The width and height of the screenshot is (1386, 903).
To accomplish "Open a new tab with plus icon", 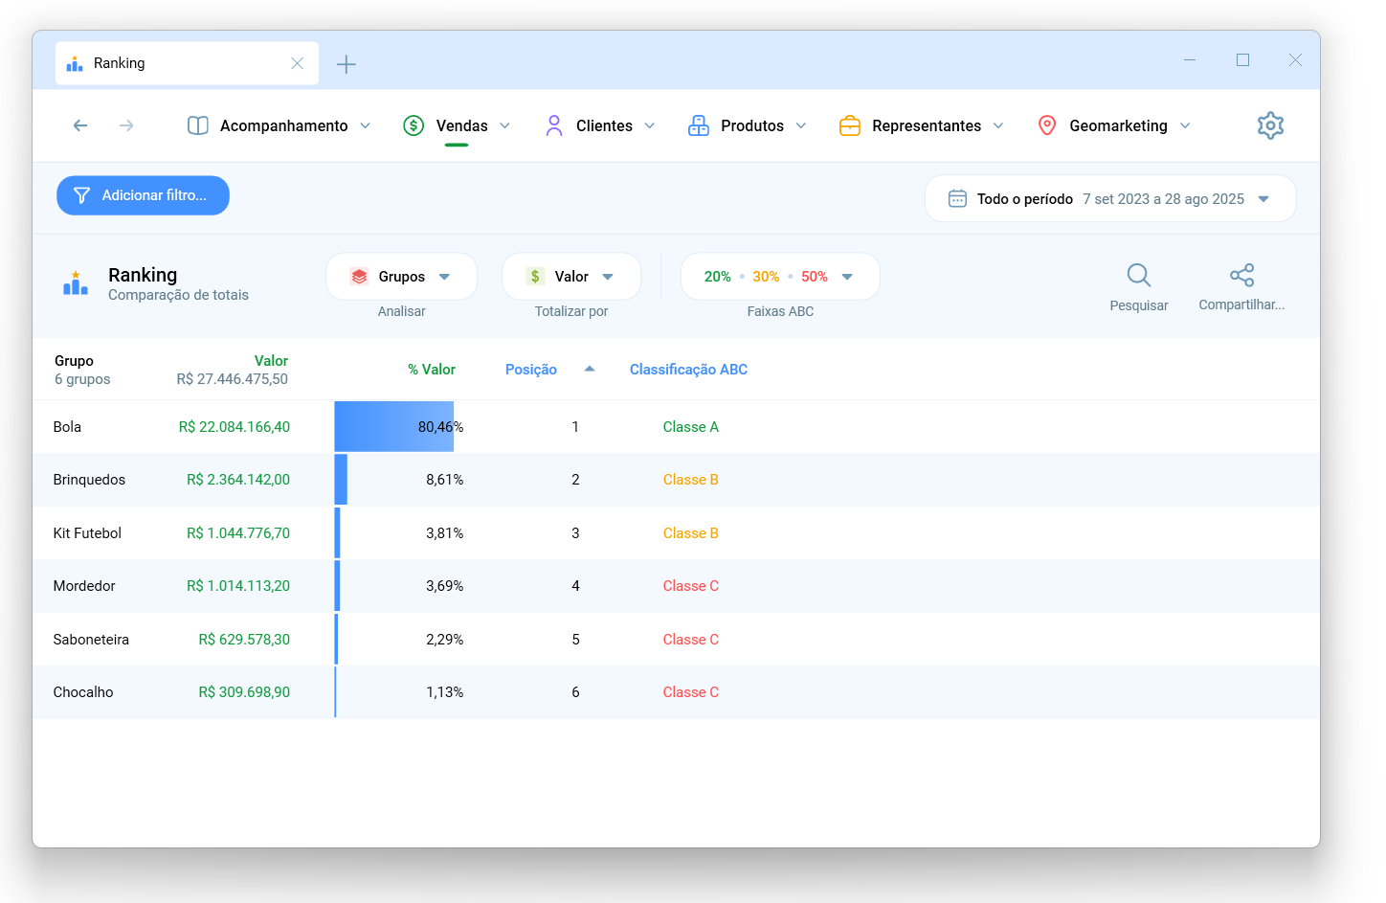I will pyautogui.click(x=346, y=64).
